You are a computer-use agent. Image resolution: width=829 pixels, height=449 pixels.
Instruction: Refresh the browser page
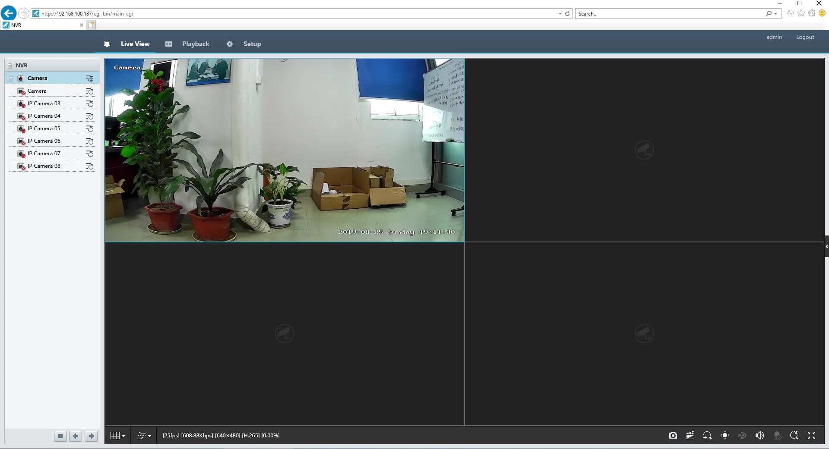coord(567,14)
